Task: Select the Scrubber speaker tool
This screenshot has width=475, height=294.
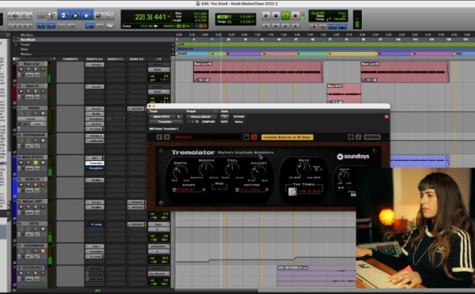Action: (98, 16)
